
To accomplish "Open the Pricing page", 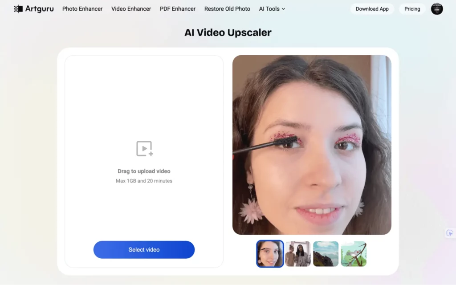I will click(412, 8).
